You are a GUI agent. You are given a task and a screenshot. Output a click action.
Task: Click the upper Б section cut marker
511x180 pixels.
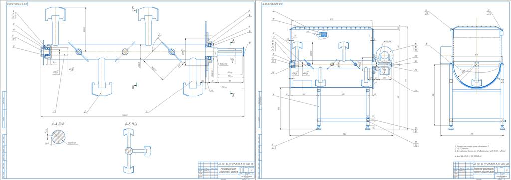click(x=133, y=9)
